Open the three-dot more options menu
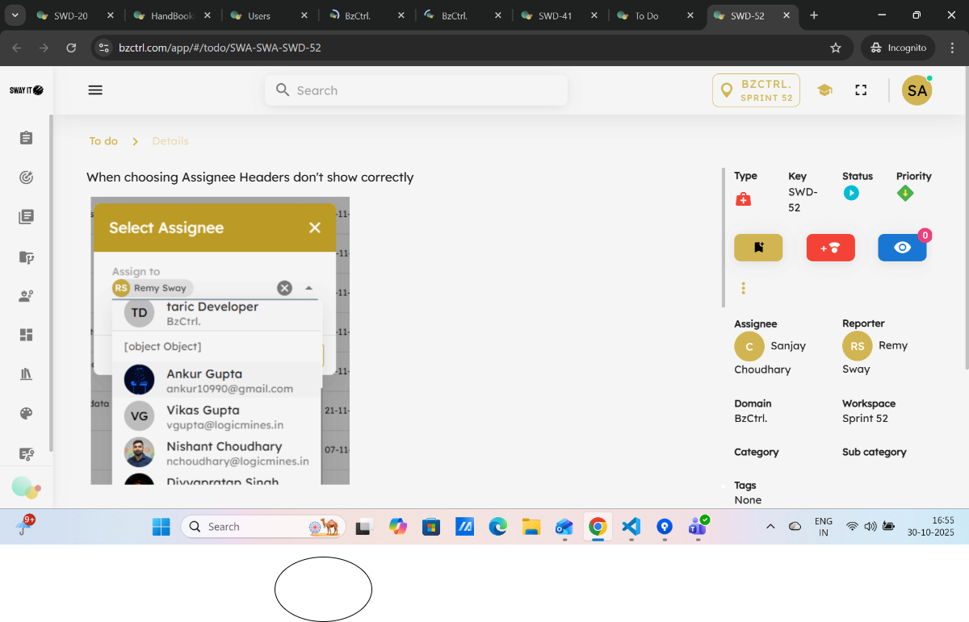The height and width of the screenshot is (622, 969). point(743,288)
